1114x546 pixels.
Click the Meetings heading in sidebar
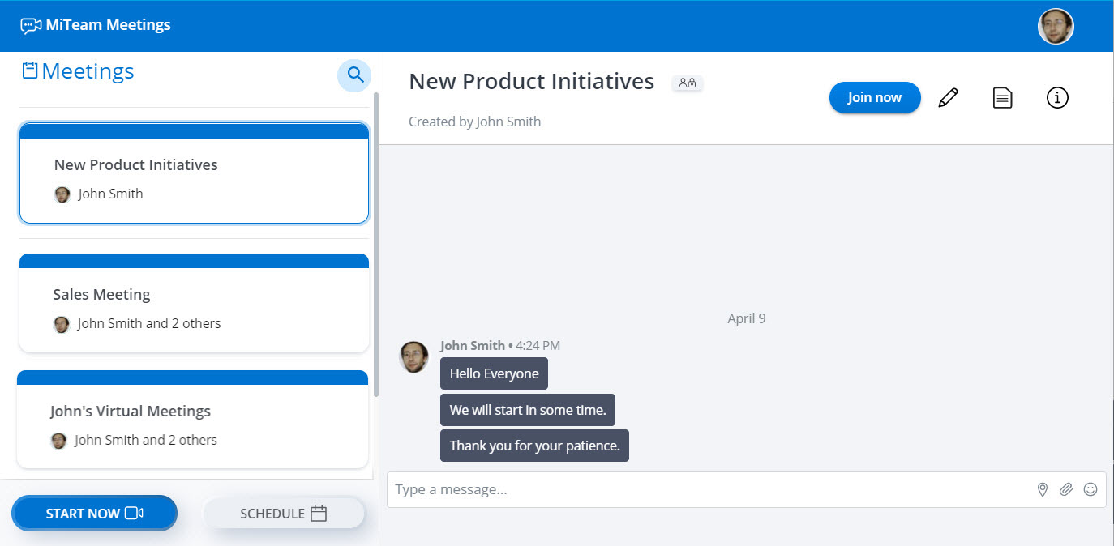point(87,71)
